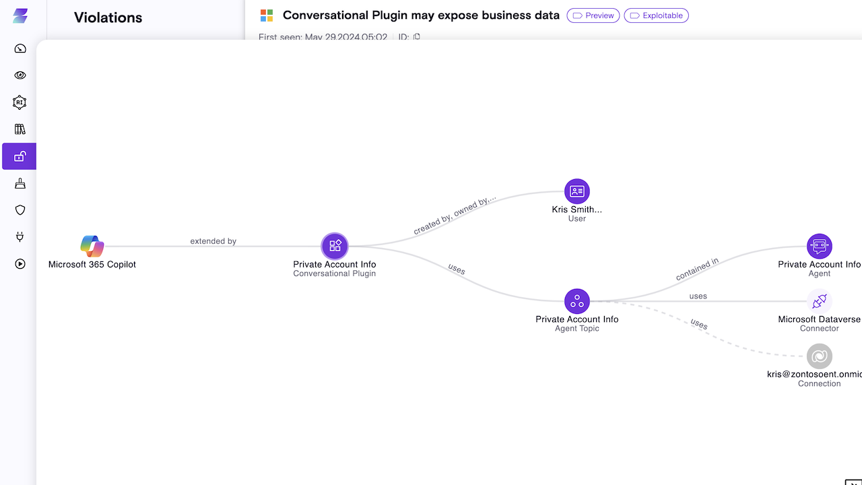Select the Private Account Info Conversational Plugin node
This screenshot has height=485, width=862.
335,247
